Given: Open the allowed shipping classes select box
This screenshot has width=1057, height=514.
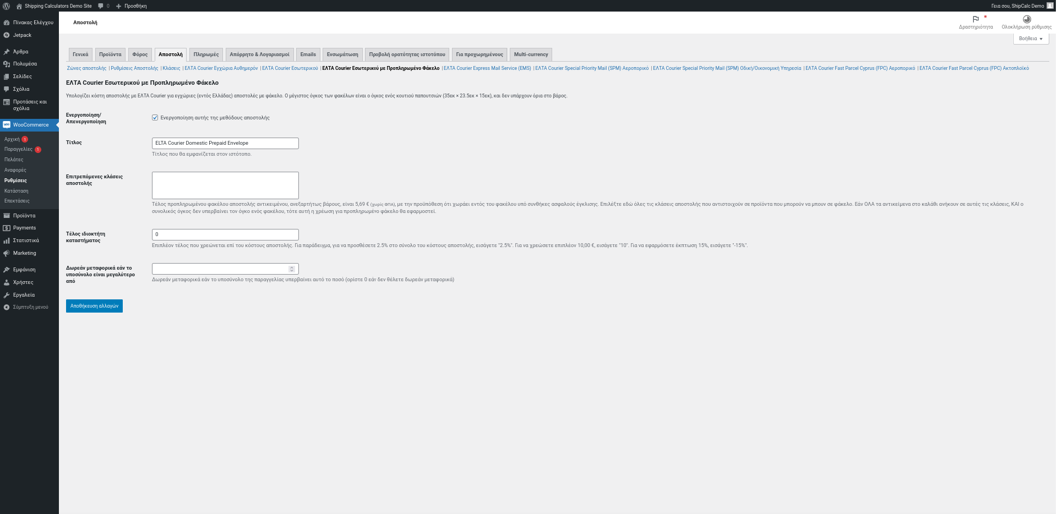Looking at the screenshot, I should [225, 185].
